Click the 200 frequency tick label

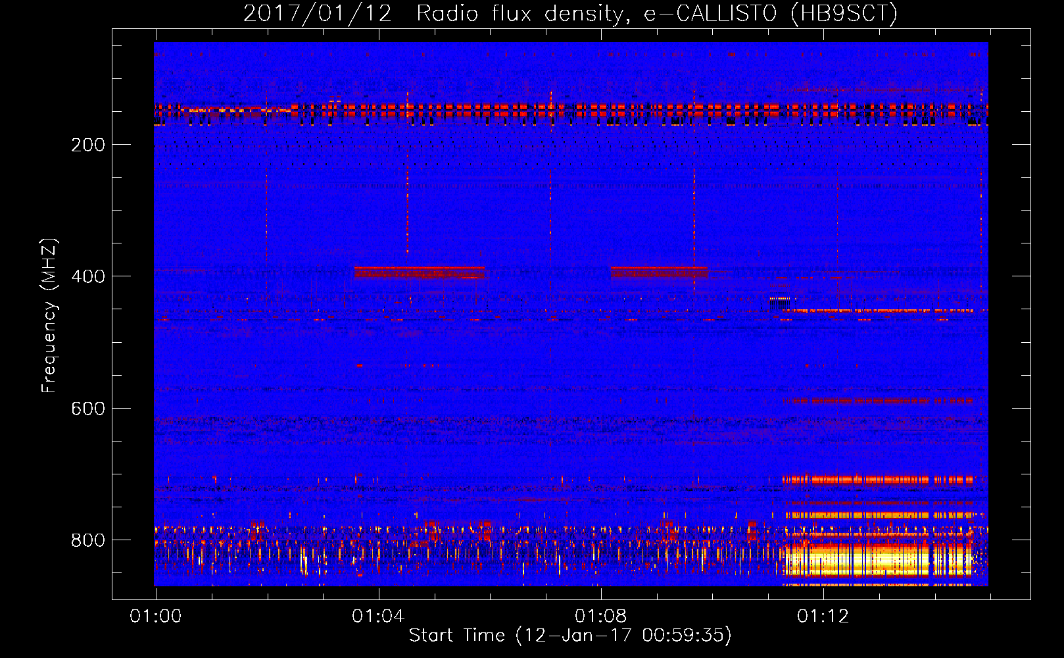coord(88,144)
